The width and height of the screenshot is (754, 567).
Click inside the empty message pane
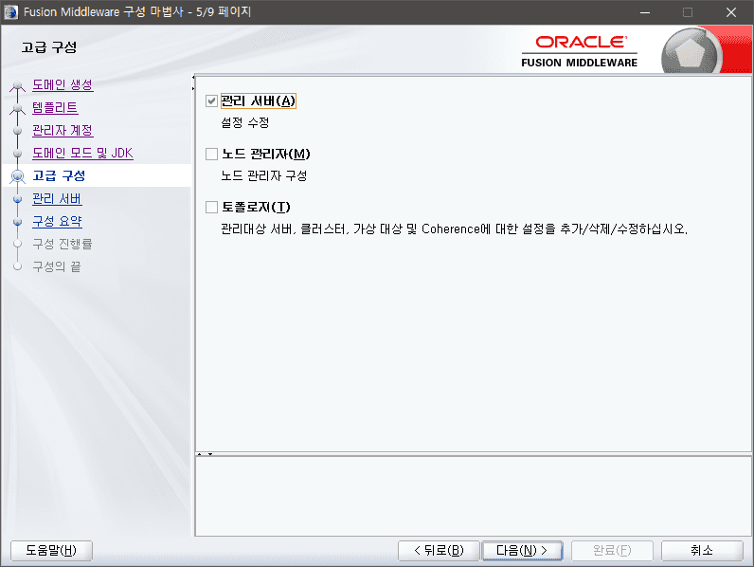point(474,496)
